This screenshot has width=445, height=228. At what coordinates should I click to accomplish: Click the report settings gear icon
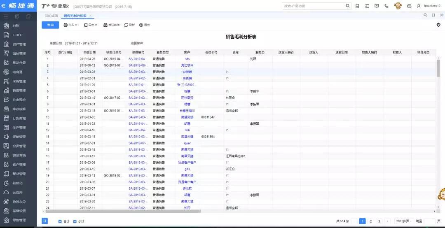point(438,25)
